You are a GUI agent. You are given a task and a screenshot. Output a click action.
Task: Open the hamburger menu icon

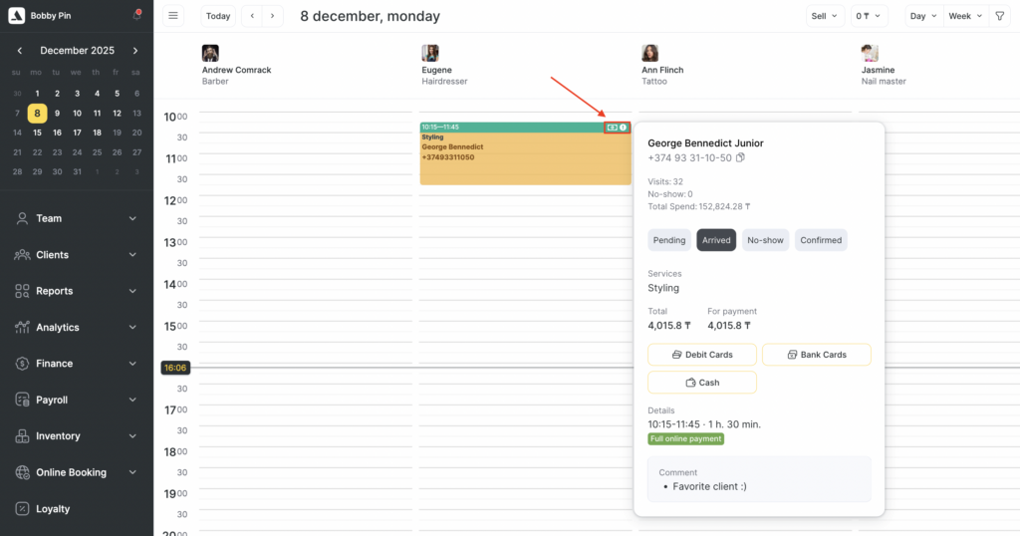(173, 16)
